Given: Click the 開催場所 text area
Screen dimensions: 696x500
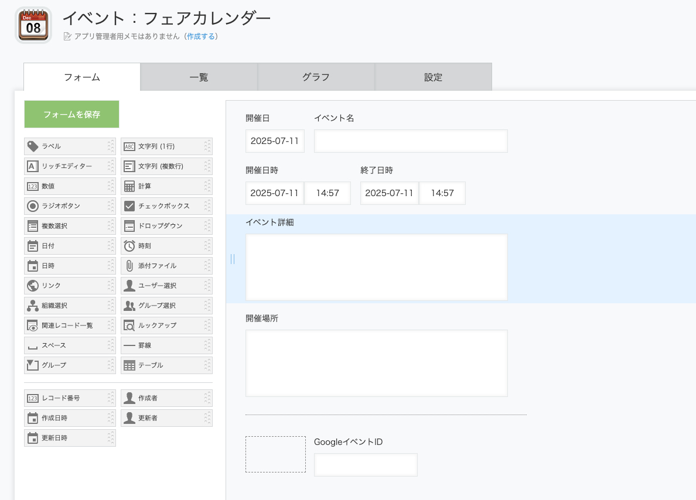Looking at the screenshot, I should (376, 363).
